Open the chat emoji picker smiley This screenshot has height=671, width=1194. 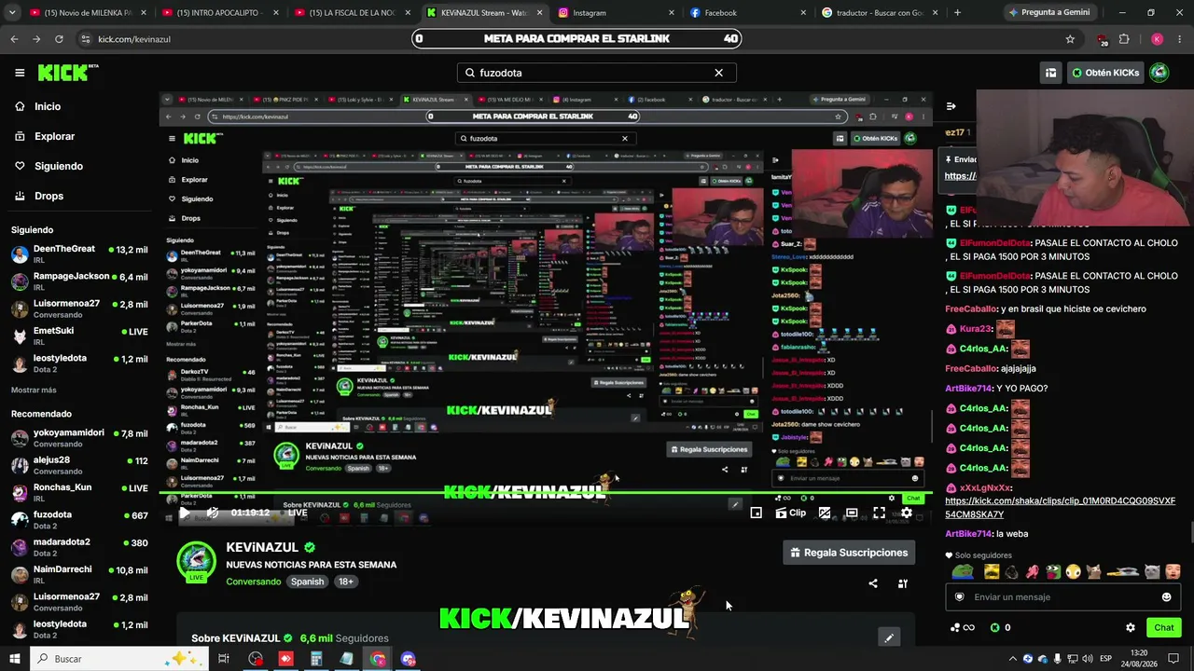pos(1166,597)
